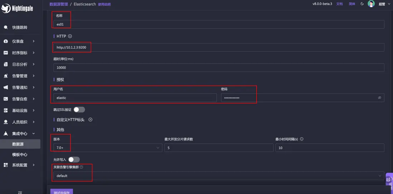The width and height of the screenshot is (393, 194).
Task: Open user avatar in header
Action: tap(371, 4)
